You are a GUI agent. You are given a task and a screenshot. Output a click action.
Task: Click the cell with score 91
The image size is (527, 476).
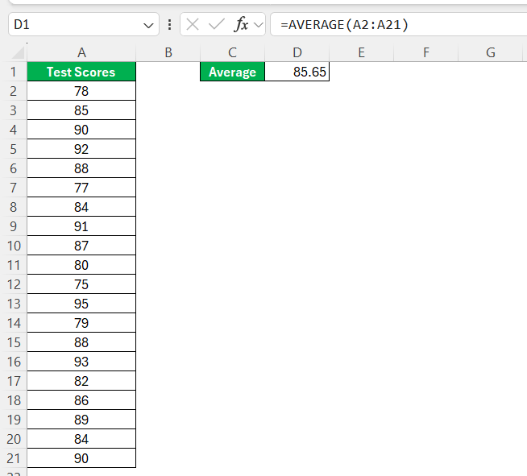(x=81, y=226)
